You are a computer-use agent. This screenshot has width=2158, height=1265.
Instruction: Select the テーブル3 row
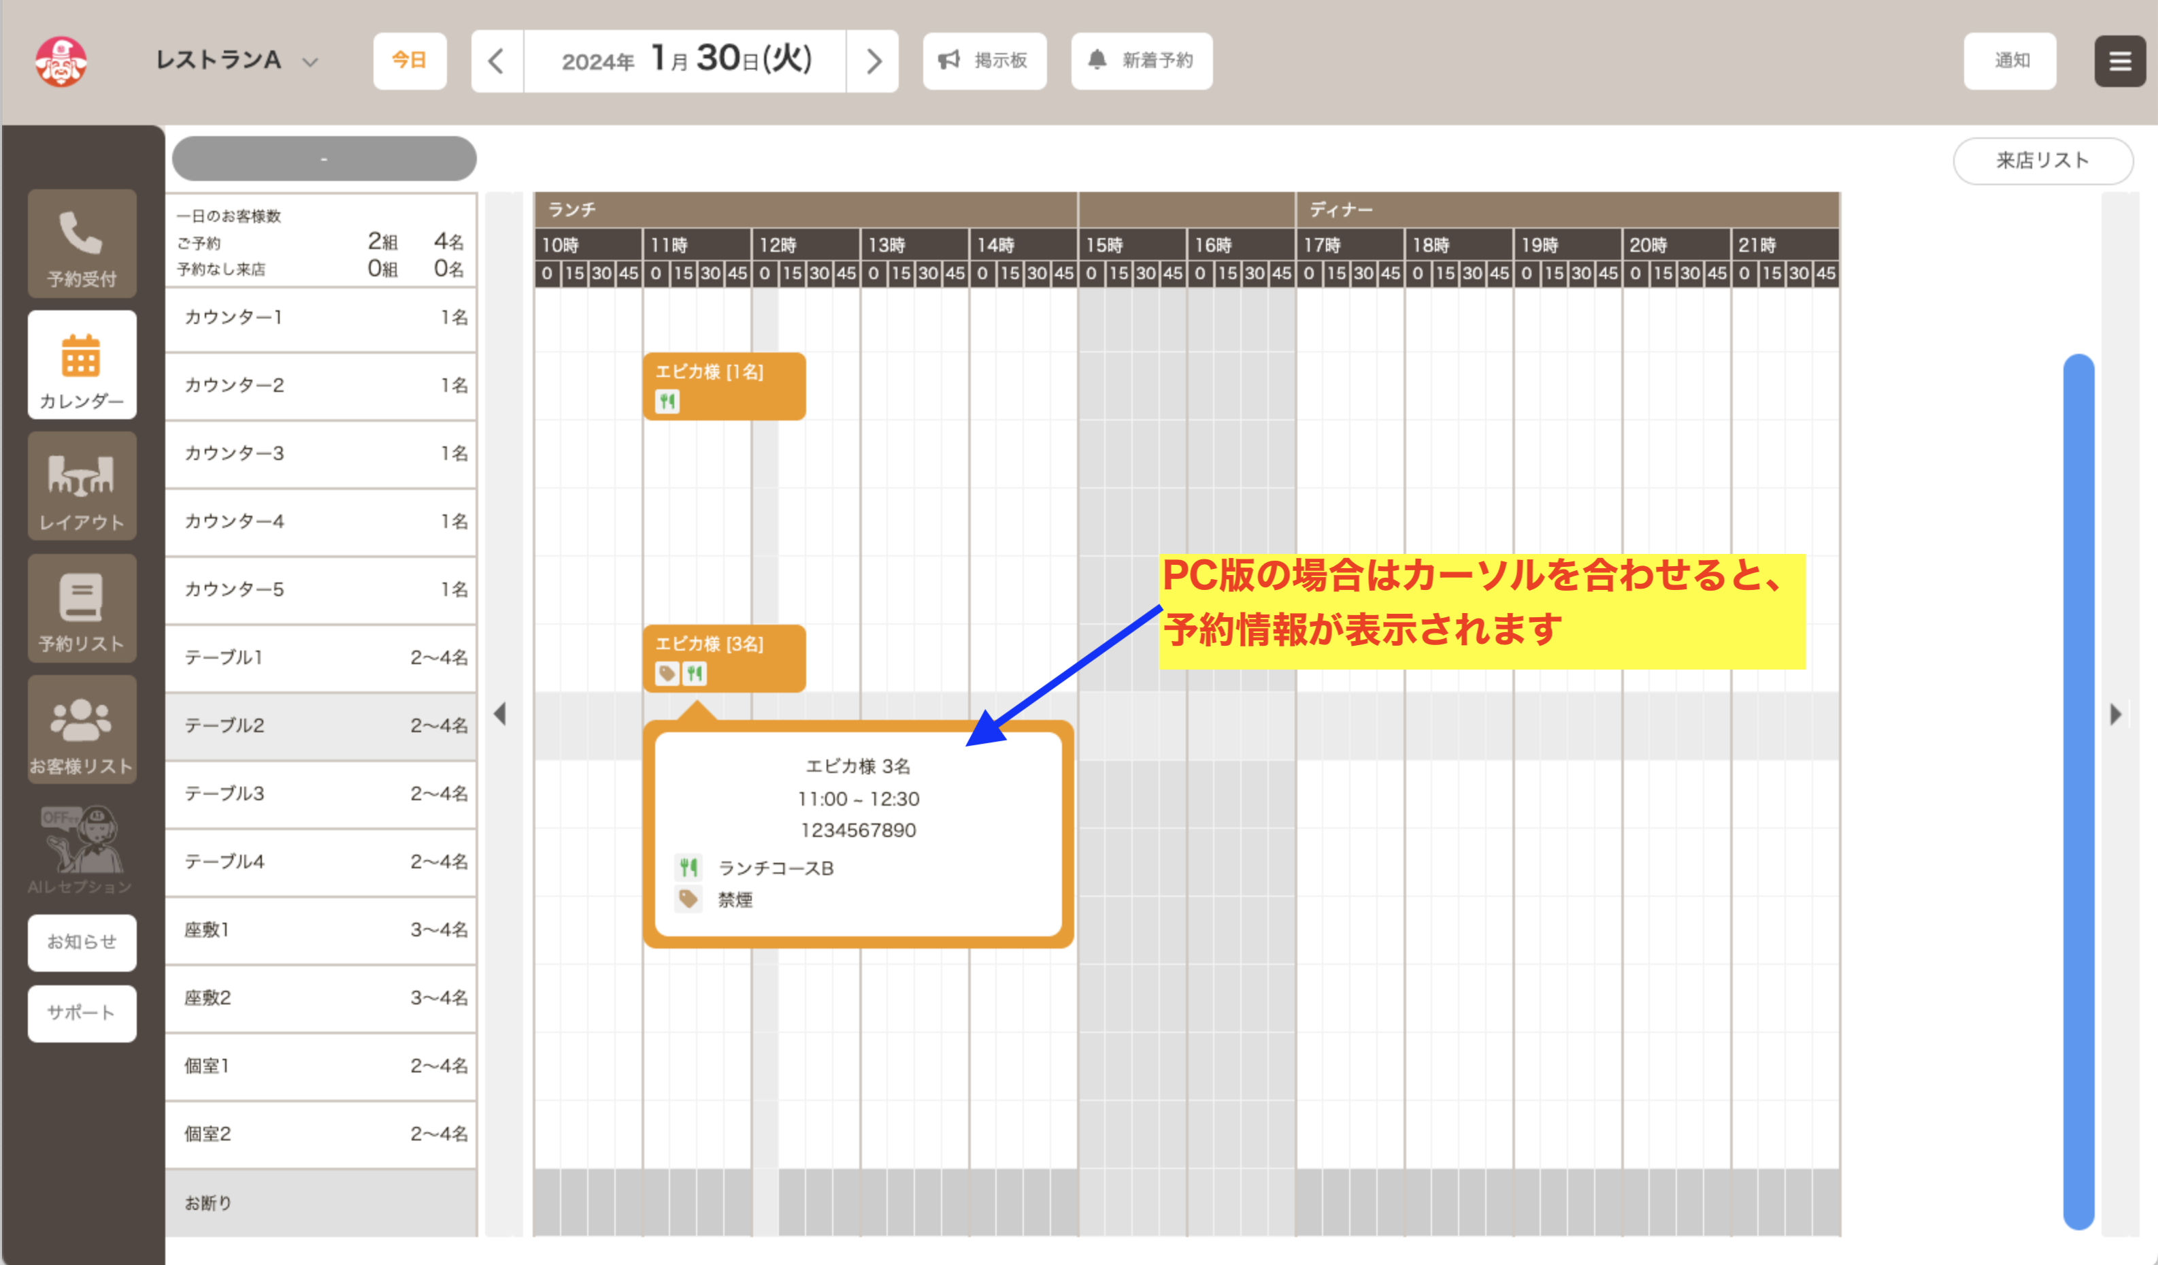321,794
